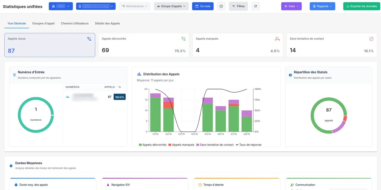This screenshot has height=190, width=381.
Task: Click the purple no-contact circle icon
Action: click(371, 39)
